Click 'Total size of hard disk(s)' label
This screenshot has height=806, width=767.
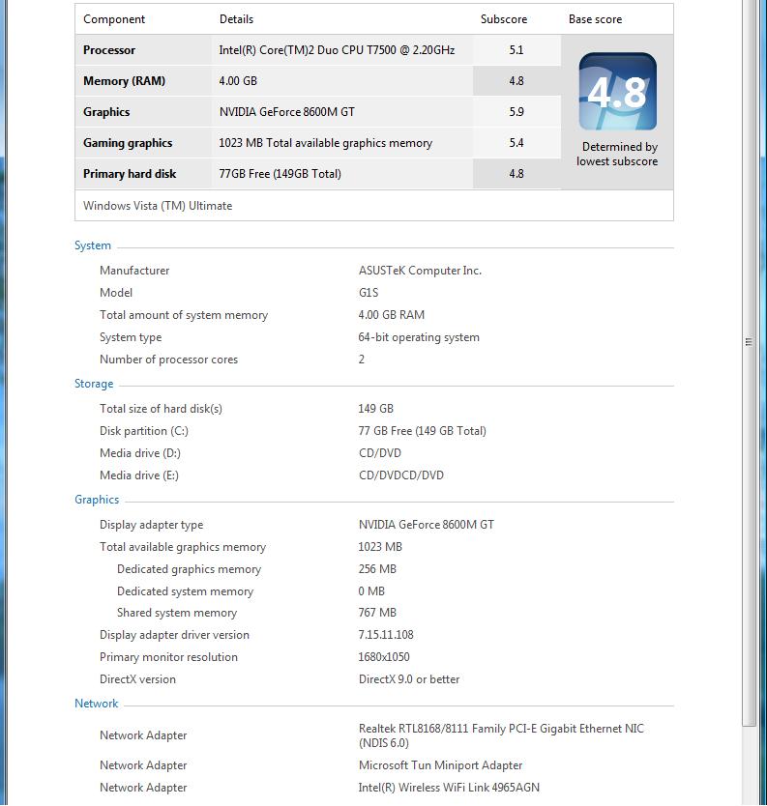pos(161,409)
